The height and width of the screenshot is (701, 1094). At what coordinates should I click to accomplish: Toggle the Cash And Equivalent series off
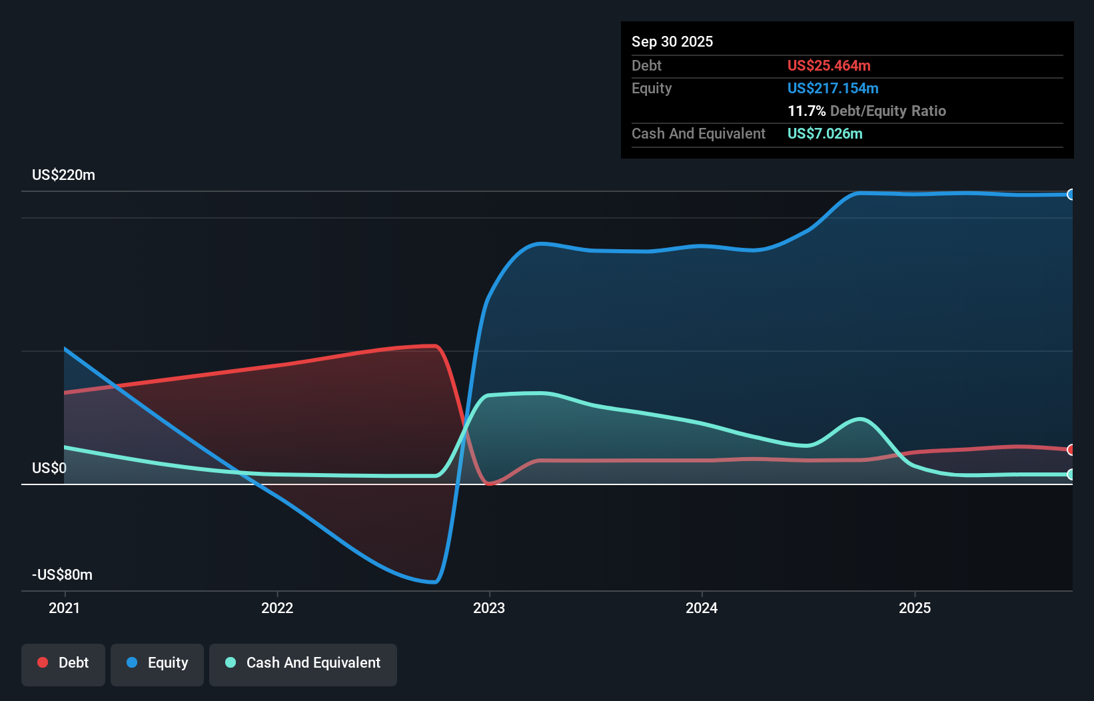303,664
